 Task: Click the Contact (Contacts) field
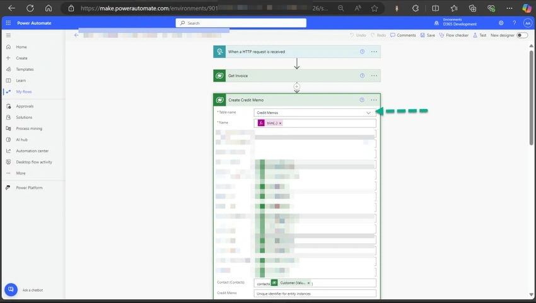pyautogui.click(x=315, y=283)
